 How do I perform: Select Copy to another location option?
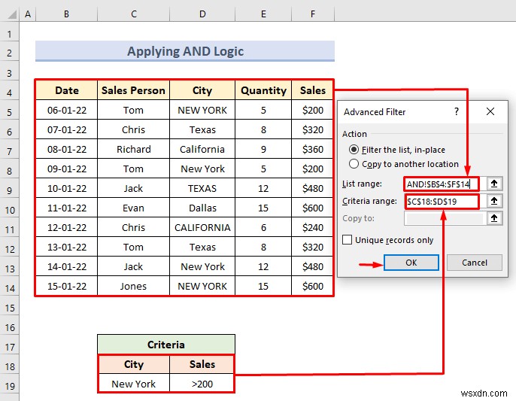[404, 164]
